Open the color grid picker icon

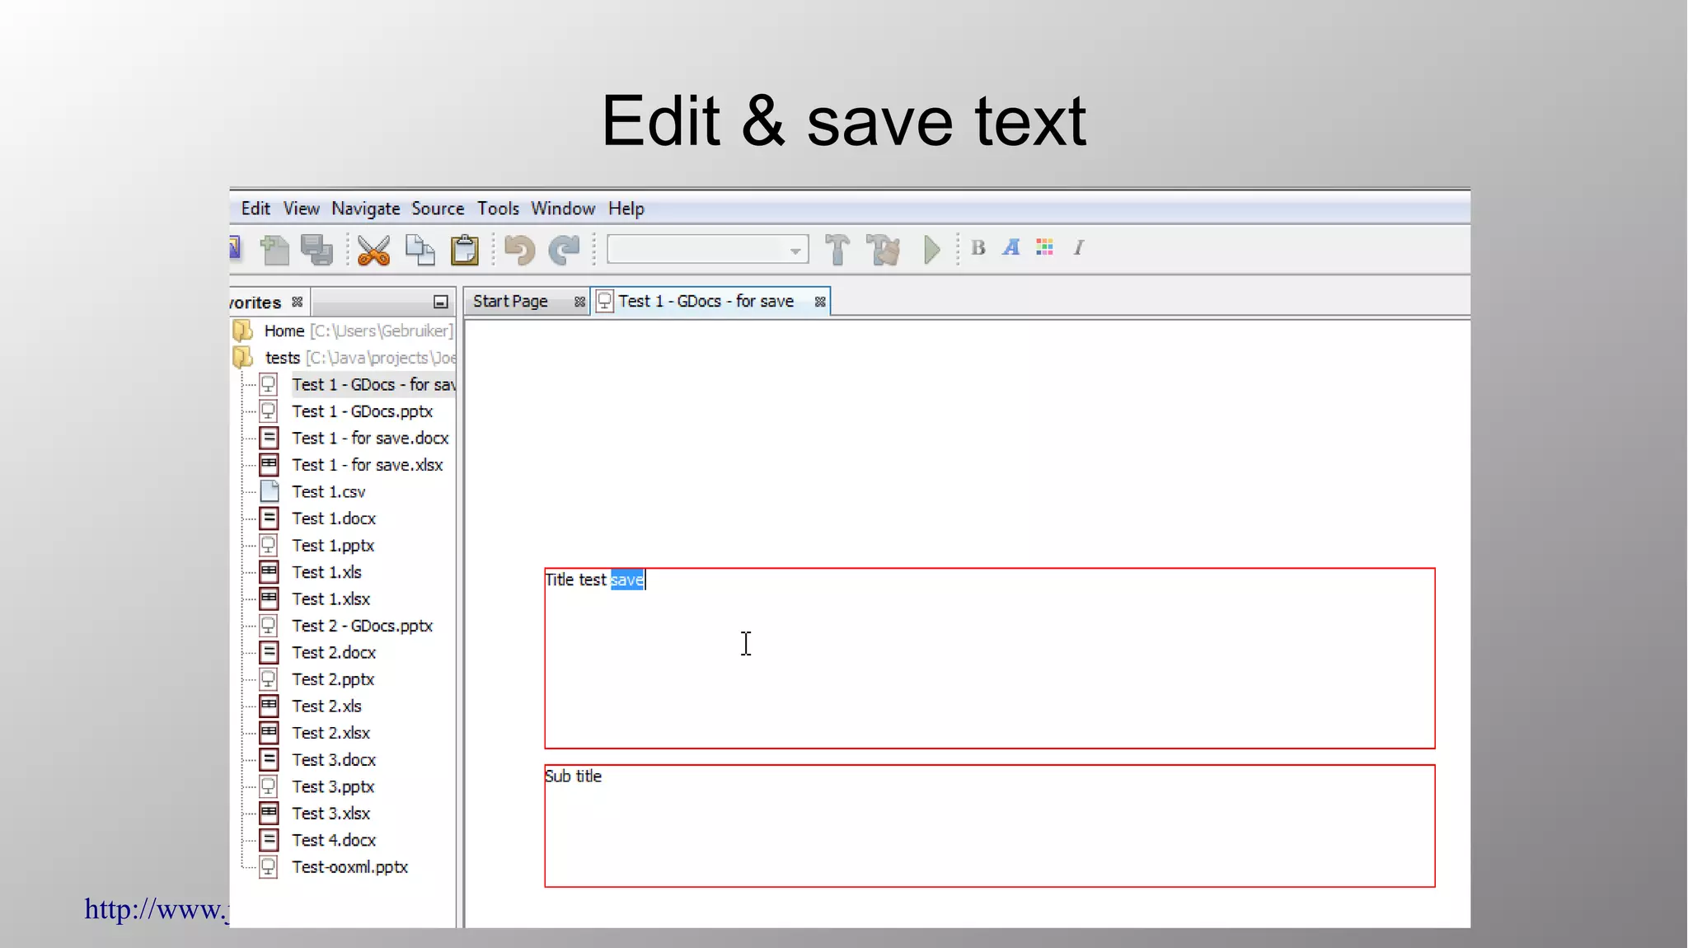tap(1044, 247)
